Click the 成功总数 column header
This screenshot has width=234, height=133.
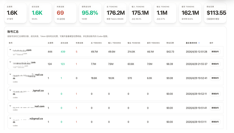[64, 43]
